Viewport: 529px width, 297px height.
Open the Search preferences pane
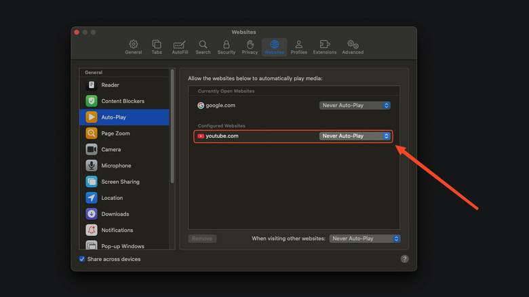[x=203, y=47]
